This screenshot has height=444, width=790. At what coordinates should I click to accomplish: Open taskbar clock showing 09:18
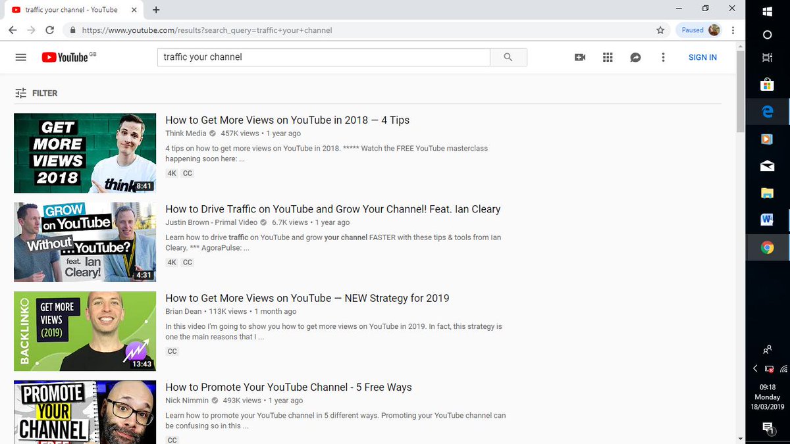tap(767, 397)
